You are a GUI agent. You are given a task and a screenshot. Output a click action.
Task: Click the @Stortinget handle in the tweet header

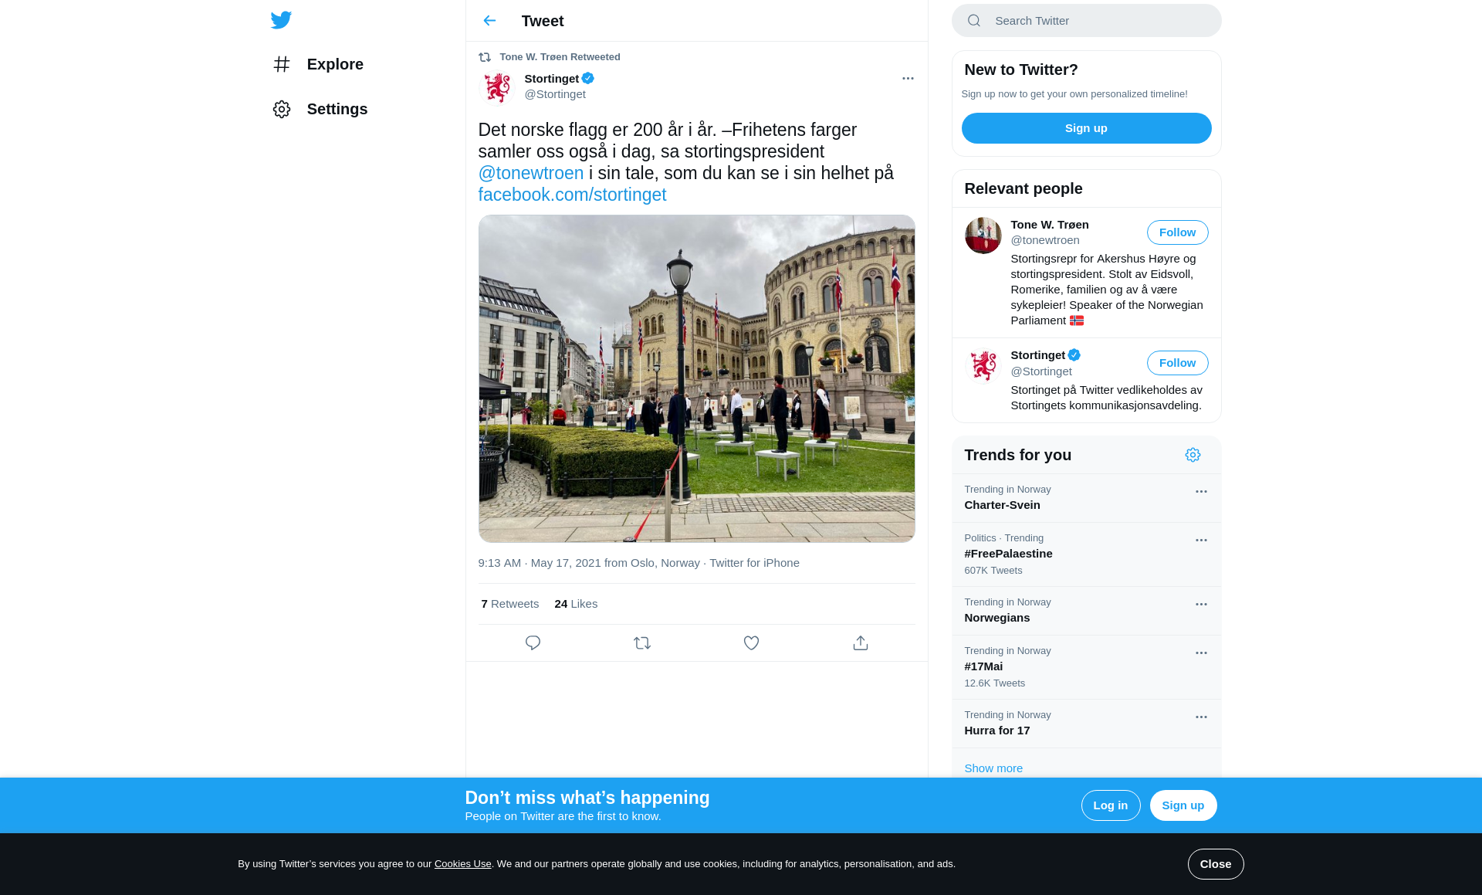click(x=554, y=94)
